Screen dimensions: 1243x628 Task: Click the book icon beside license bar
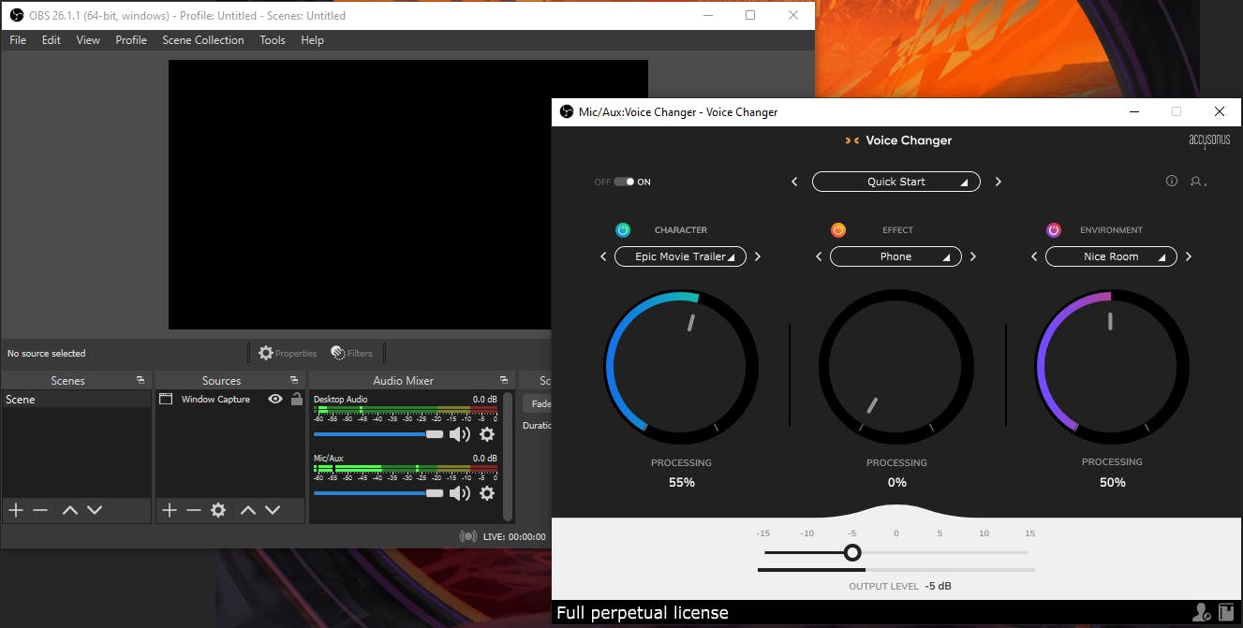pos(1226,613)
